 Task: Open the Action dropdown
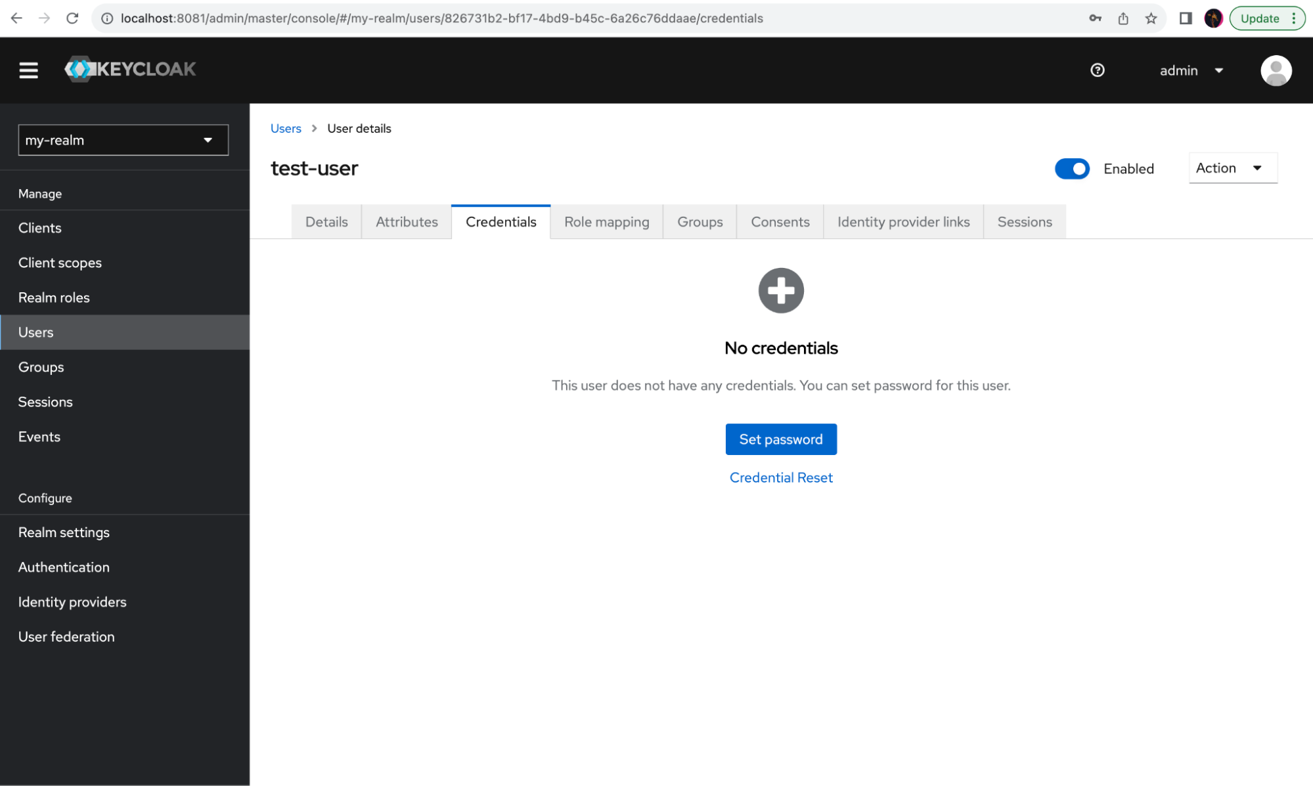coord(1232,168)
